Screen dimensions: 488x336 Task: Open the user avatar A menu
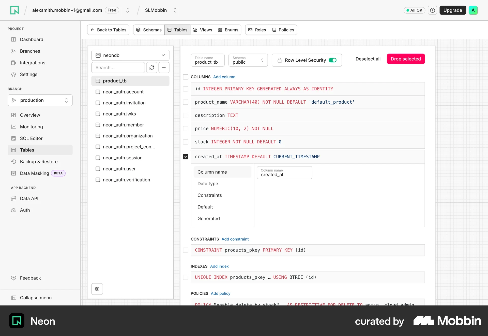pos(473,10)
